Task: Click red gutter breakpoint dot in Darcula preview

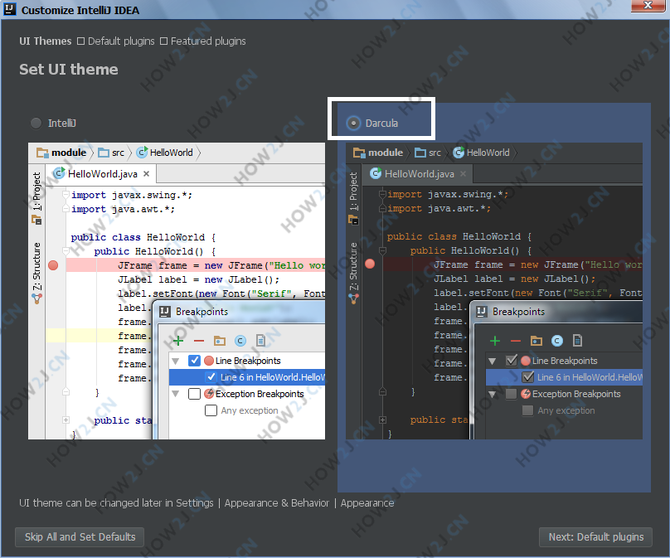Action: (x=370, y=264)
